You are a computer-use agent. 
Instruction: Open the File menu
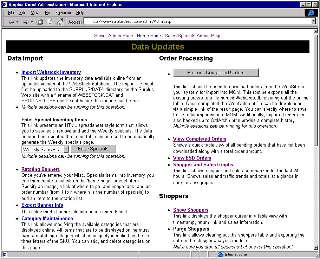point(11,13)
